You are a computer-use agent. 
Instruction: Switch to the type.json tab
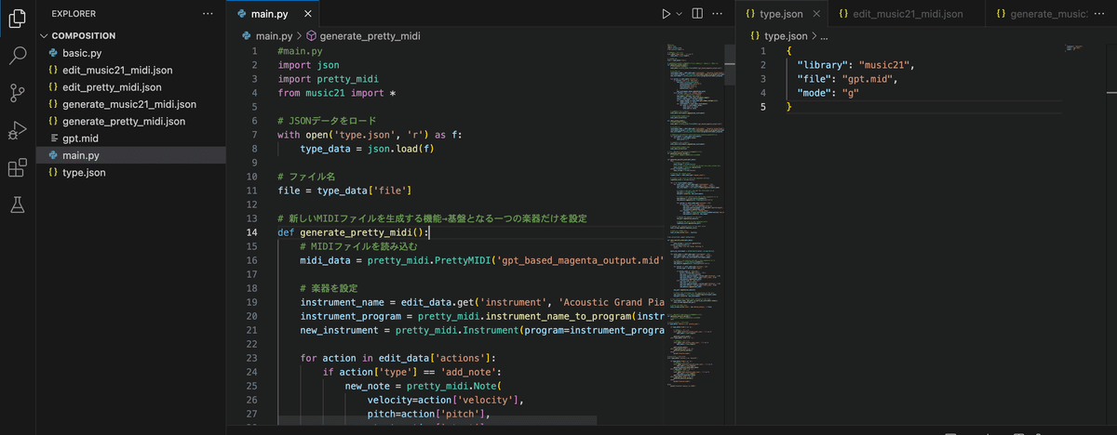780,14
